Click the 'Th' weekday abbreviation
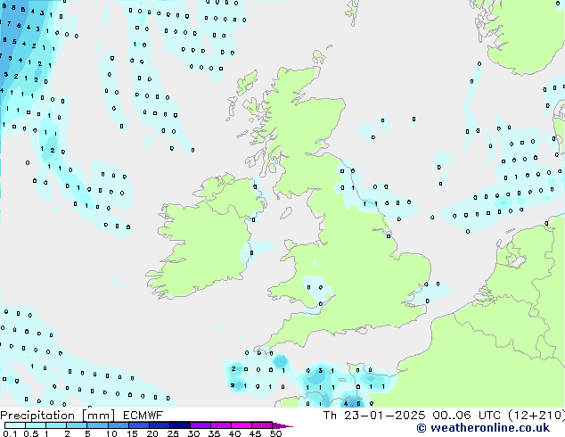Image resolution: width=565 pixels, height=437 pixels. pyautogui.click(x=330, y=416)
